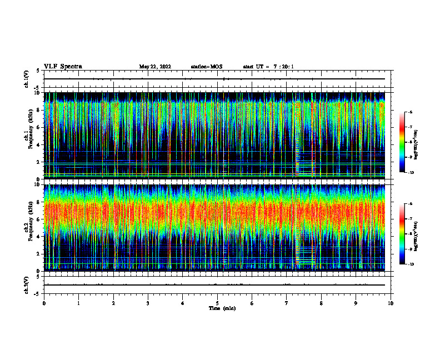
Task: Click the bright vertical burst at 7.3 minutes in ch.2
Action: click(x=297, y=228)
